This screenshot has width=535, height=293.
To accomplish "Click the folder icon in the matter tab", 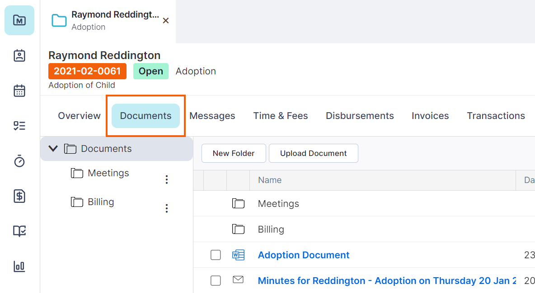I will pos(59,20).
